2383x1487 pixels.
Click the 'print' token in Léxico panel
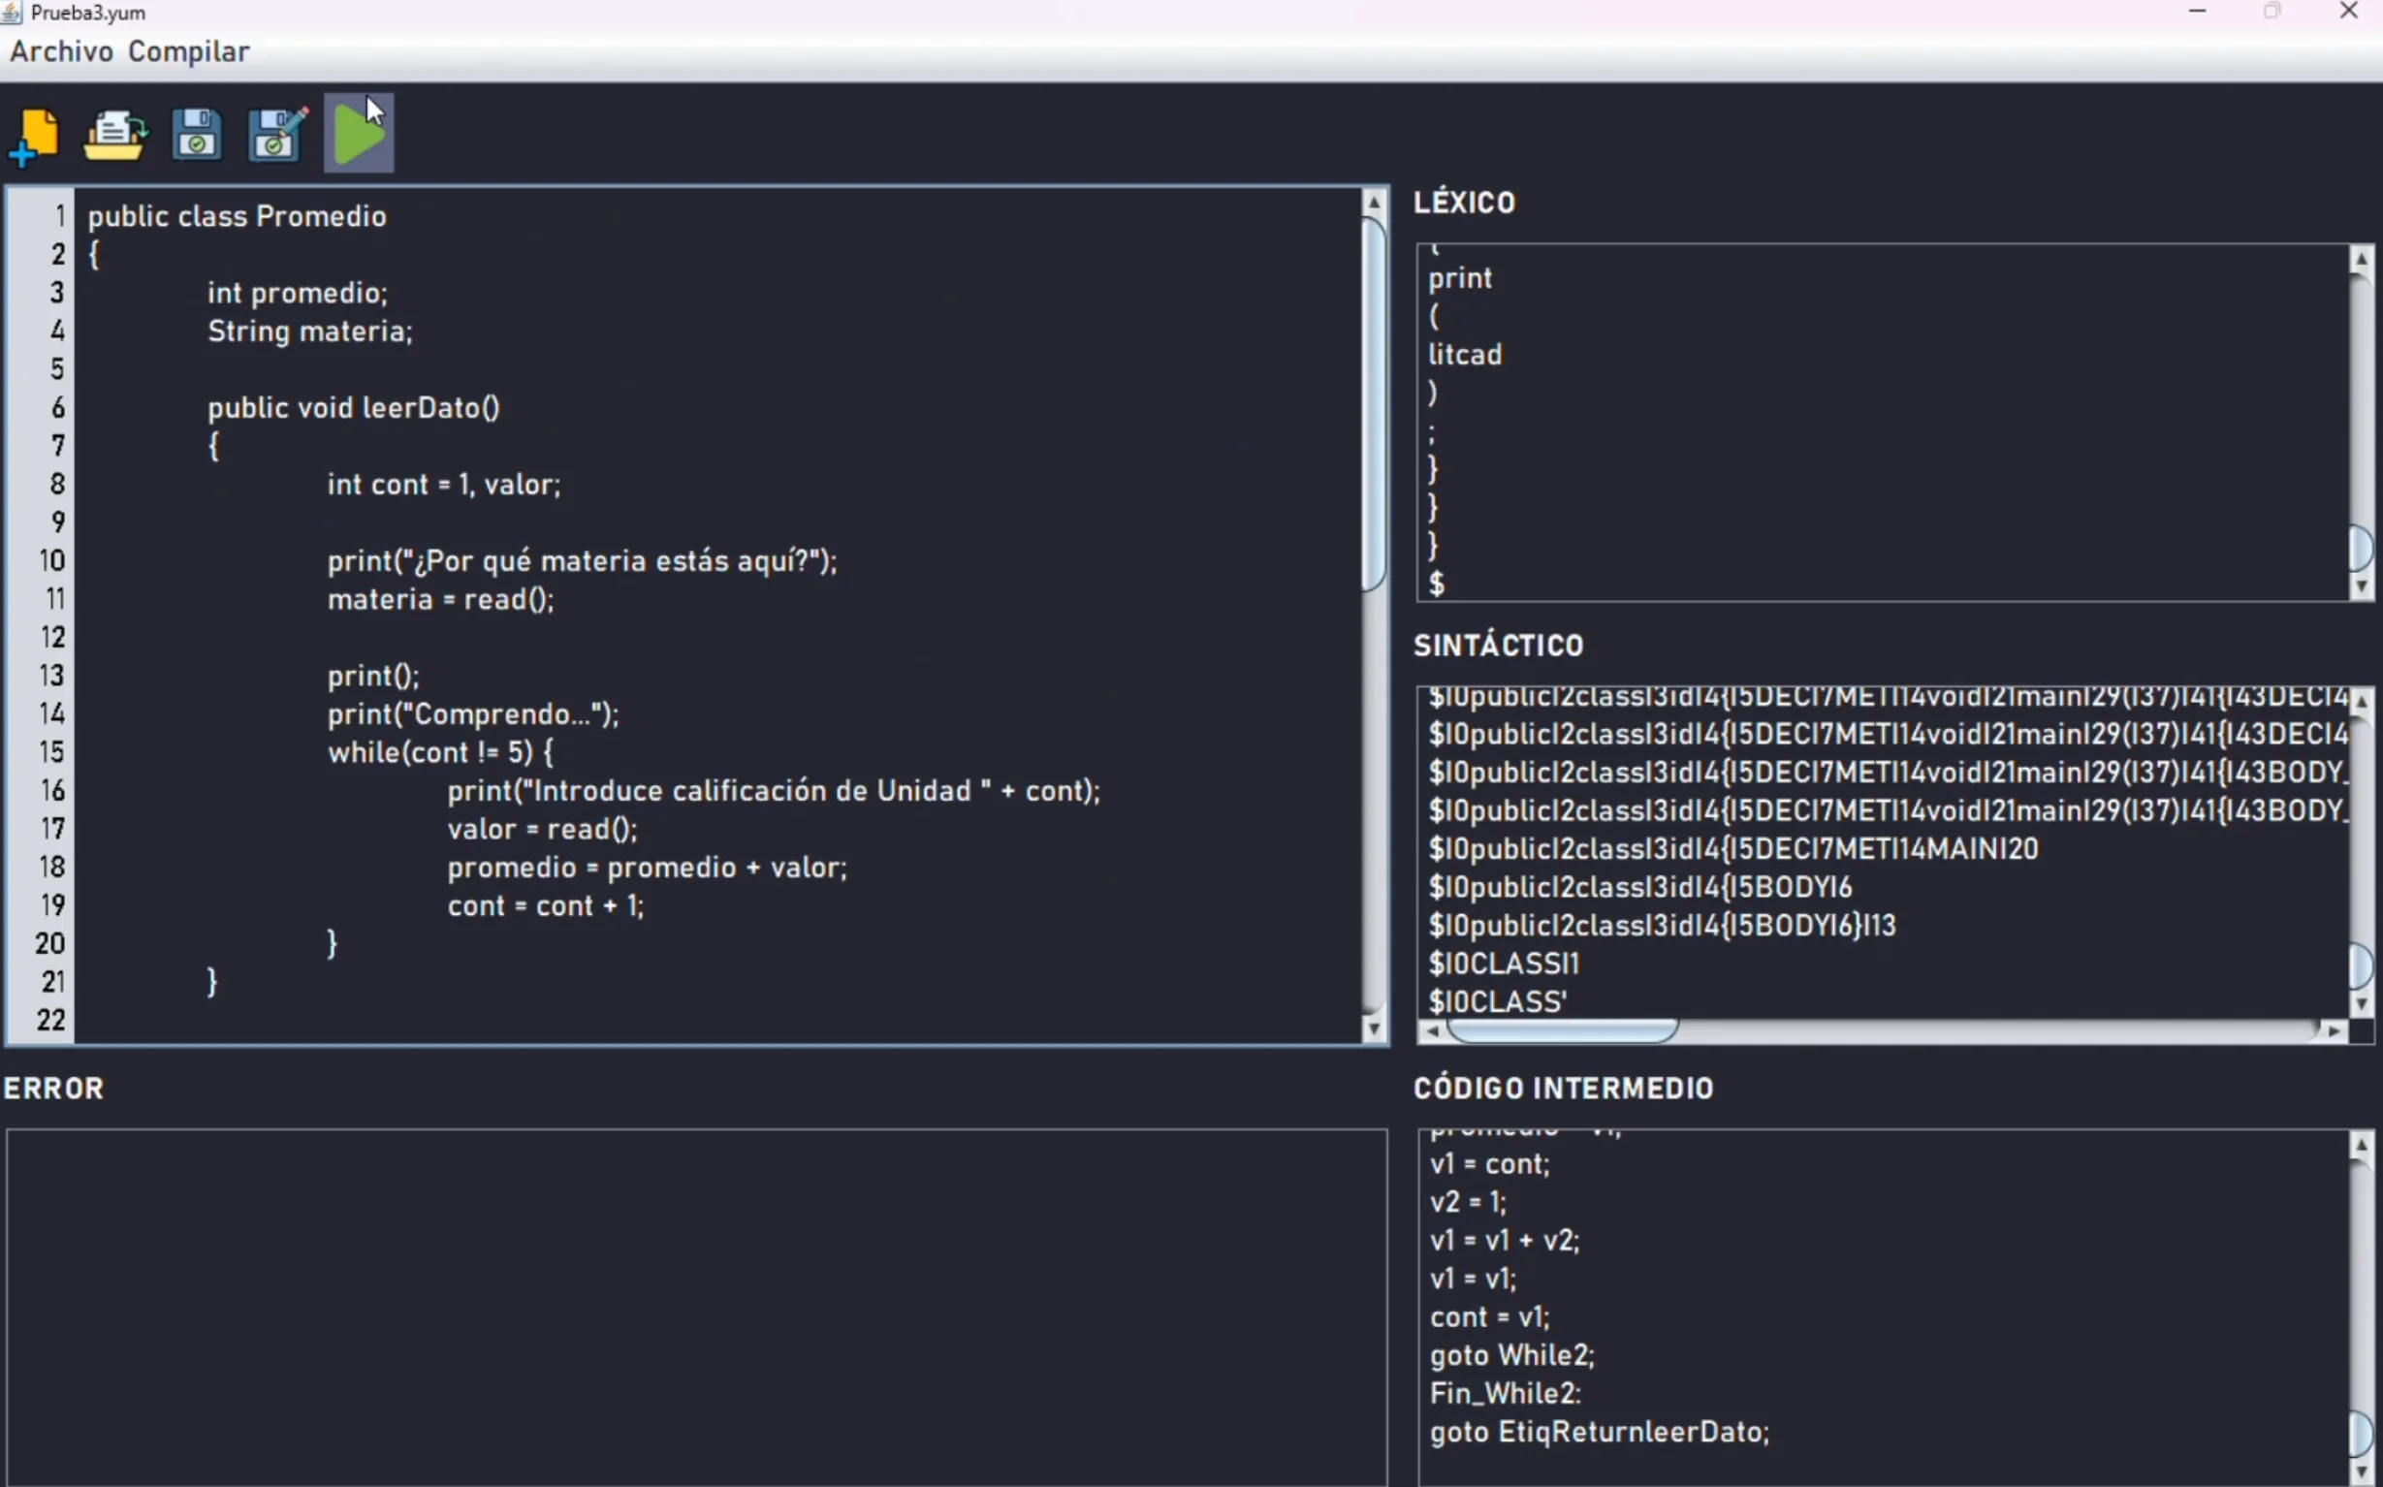click(x=1460, y=278)
